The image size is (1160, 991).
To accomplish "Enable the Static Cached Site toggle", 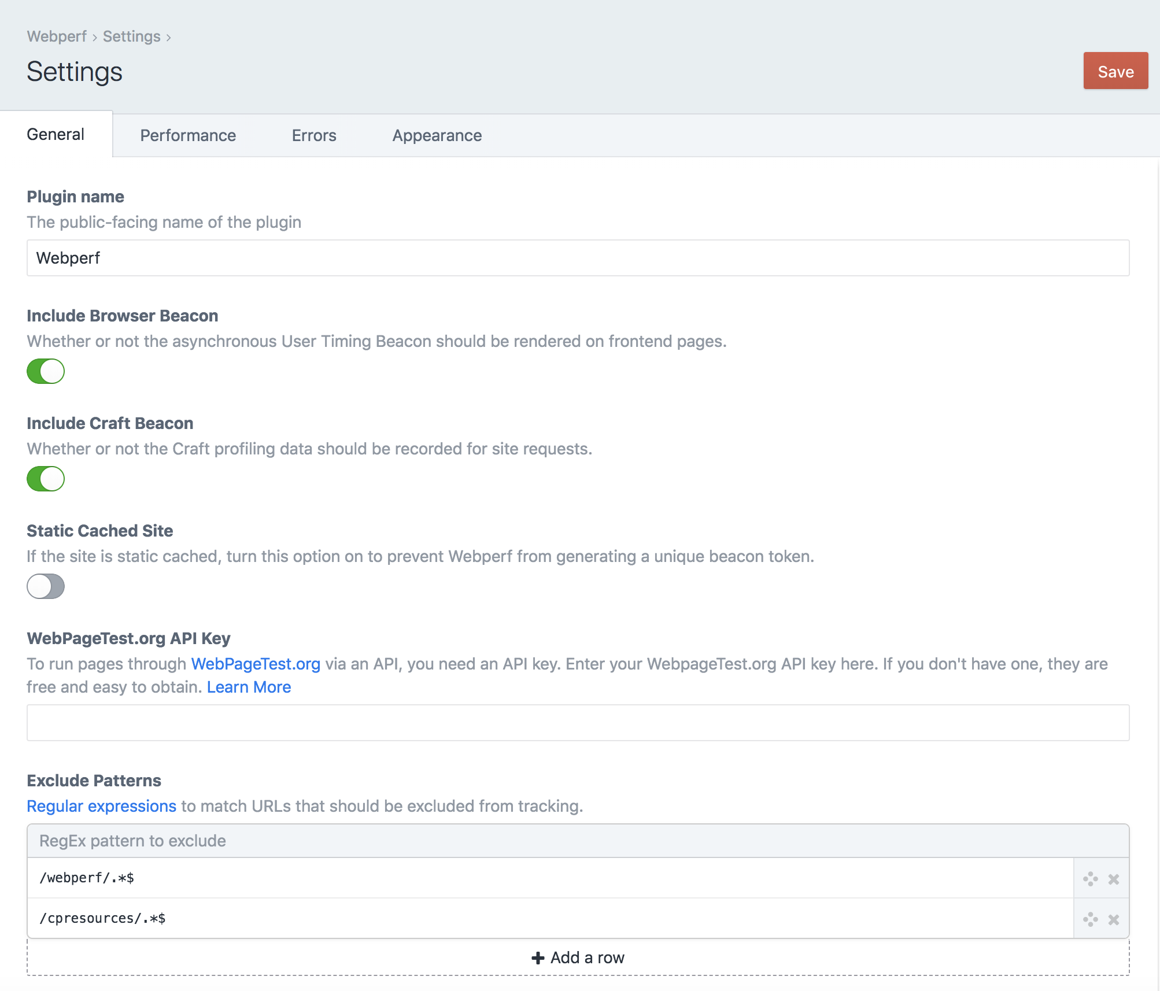I will tap(45, 587).
